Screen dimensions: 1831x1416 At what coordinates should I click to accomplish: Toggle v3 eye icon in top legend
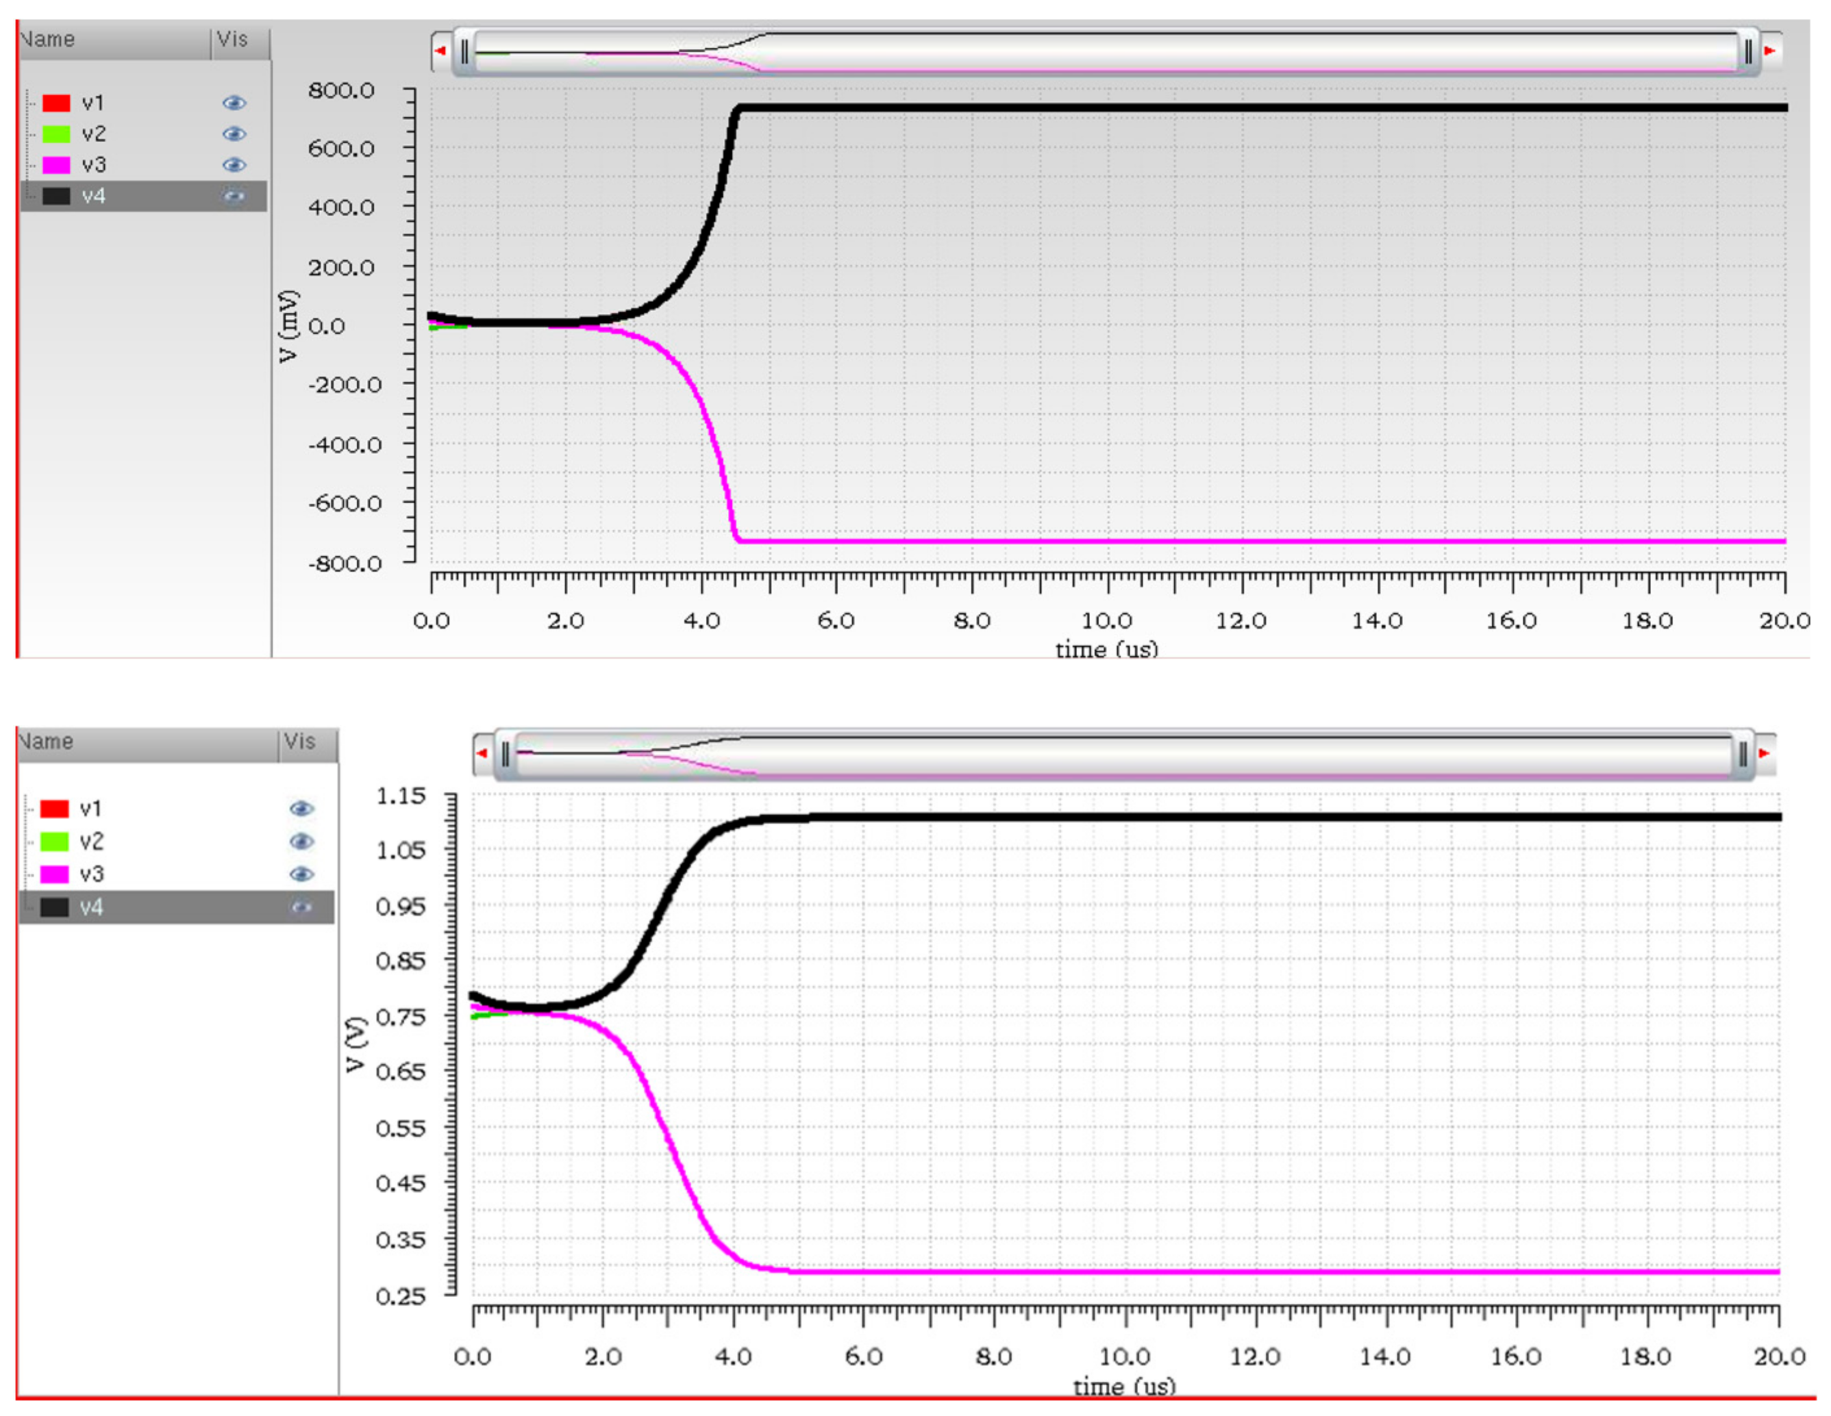234,165
